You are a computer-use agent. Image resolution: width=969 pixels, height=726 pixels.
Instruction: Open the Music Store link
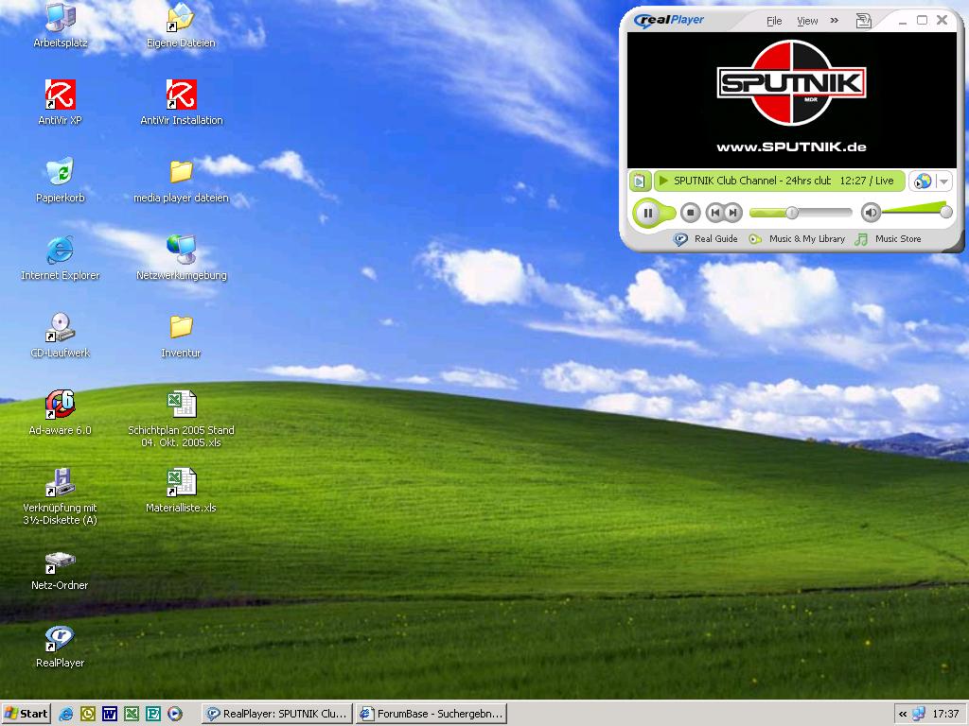[x=888, y=239]
